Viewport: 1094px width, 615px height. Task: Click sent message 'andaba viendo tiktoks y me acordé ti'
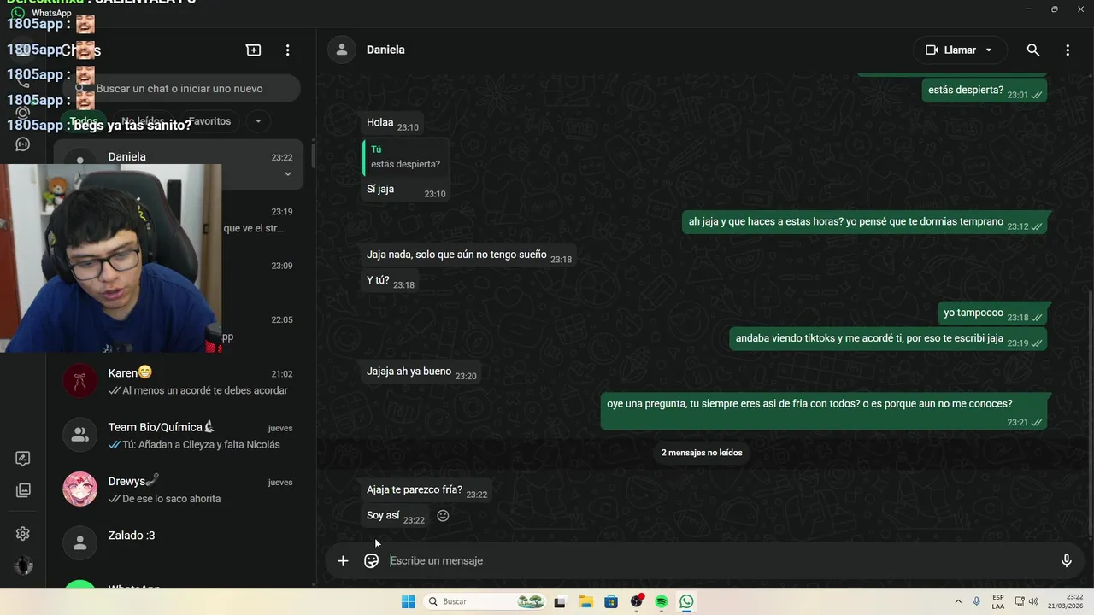pyautogui.click(x=888, y=340)
